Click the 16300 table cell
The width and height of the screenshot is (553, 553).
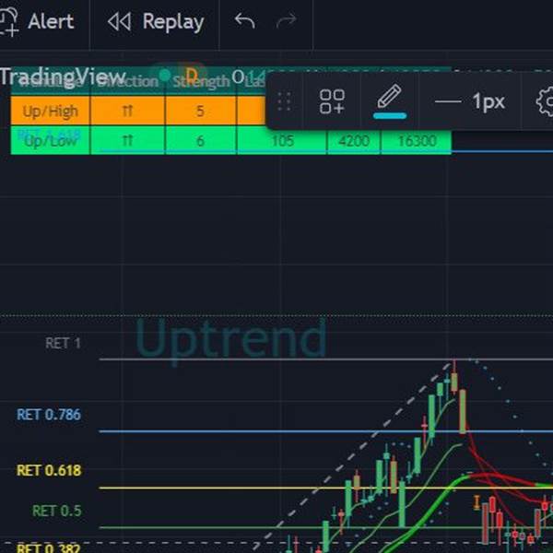pos(417,141)
